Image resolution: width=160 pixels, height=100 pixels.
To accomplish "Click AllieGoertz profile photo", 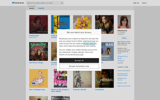I will [124, 22].
